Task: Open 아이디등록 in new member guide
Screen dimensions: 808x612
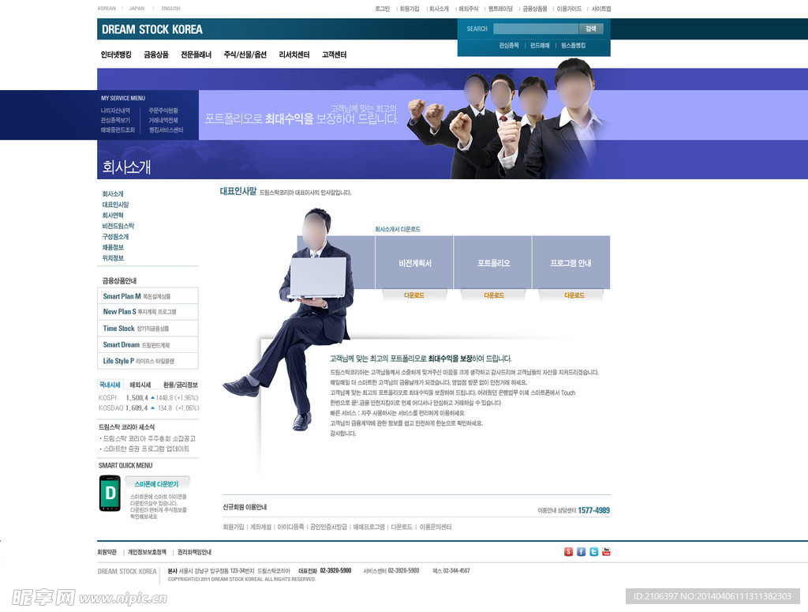Action: (x=290, y=527)
